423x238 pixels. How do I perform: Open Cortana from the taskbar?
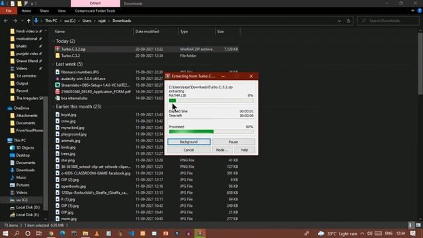pyautogui.click(x=28, y=233)
